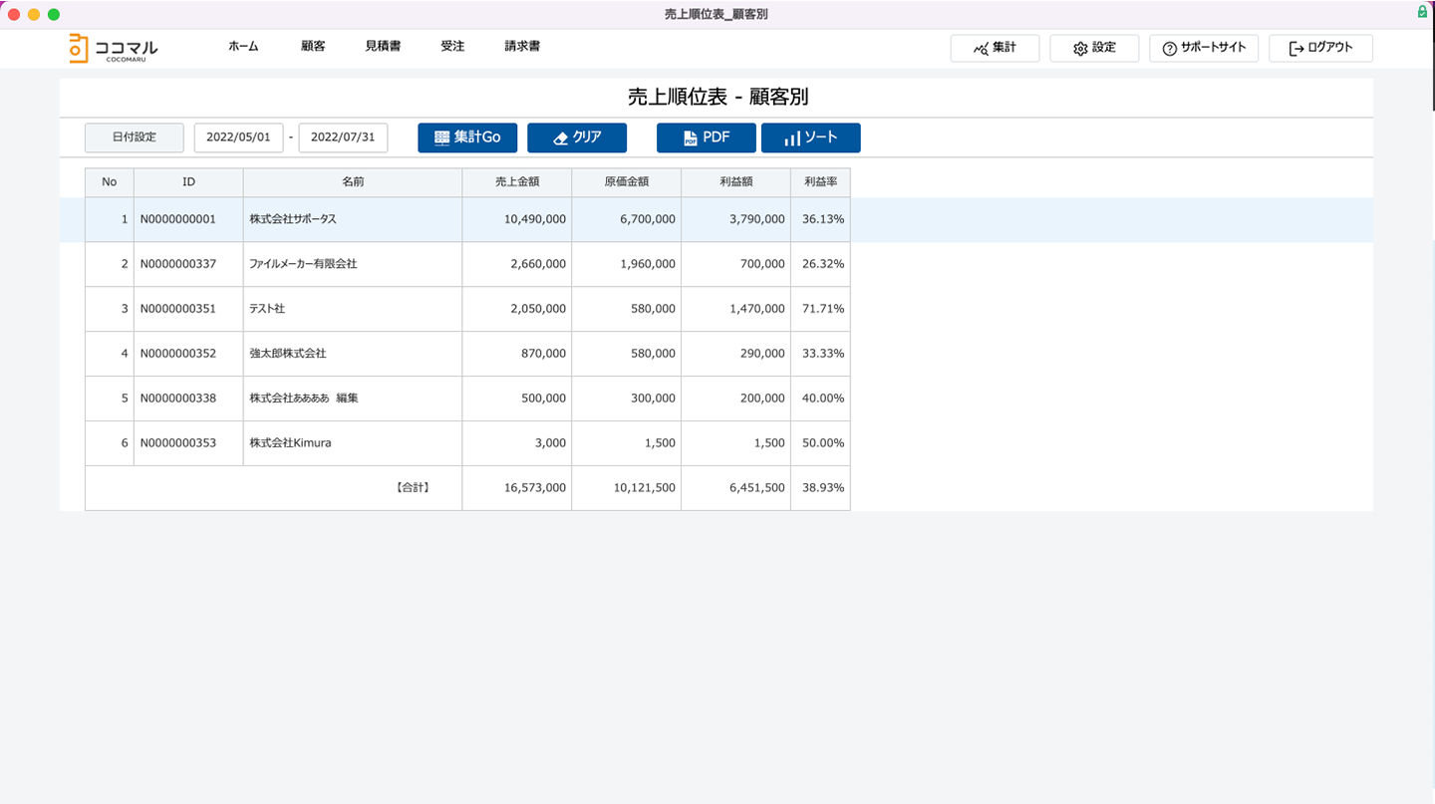Select the ファイルメーカー有限会社 row
Image resolution: width=1435 pixels, height=804 pixels.
(303, 264)
